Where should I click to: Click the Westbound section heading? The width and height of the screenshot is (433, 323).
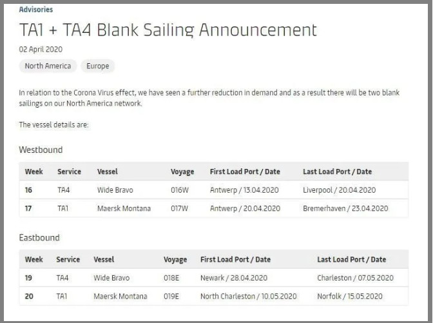tap(41, 150)
